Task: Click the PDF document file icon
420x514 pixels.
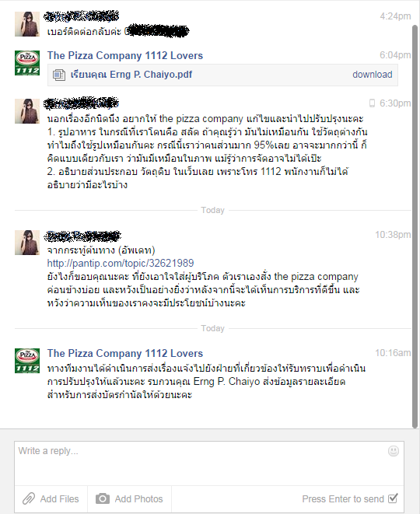Action: (59, 75)
